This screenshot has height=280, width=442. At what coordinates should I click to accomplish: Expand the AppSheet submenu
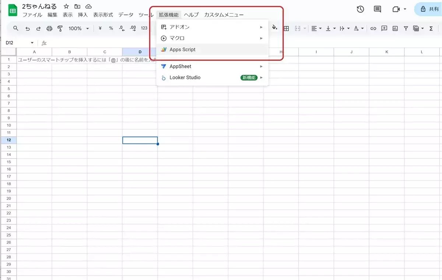click(213, 66)
